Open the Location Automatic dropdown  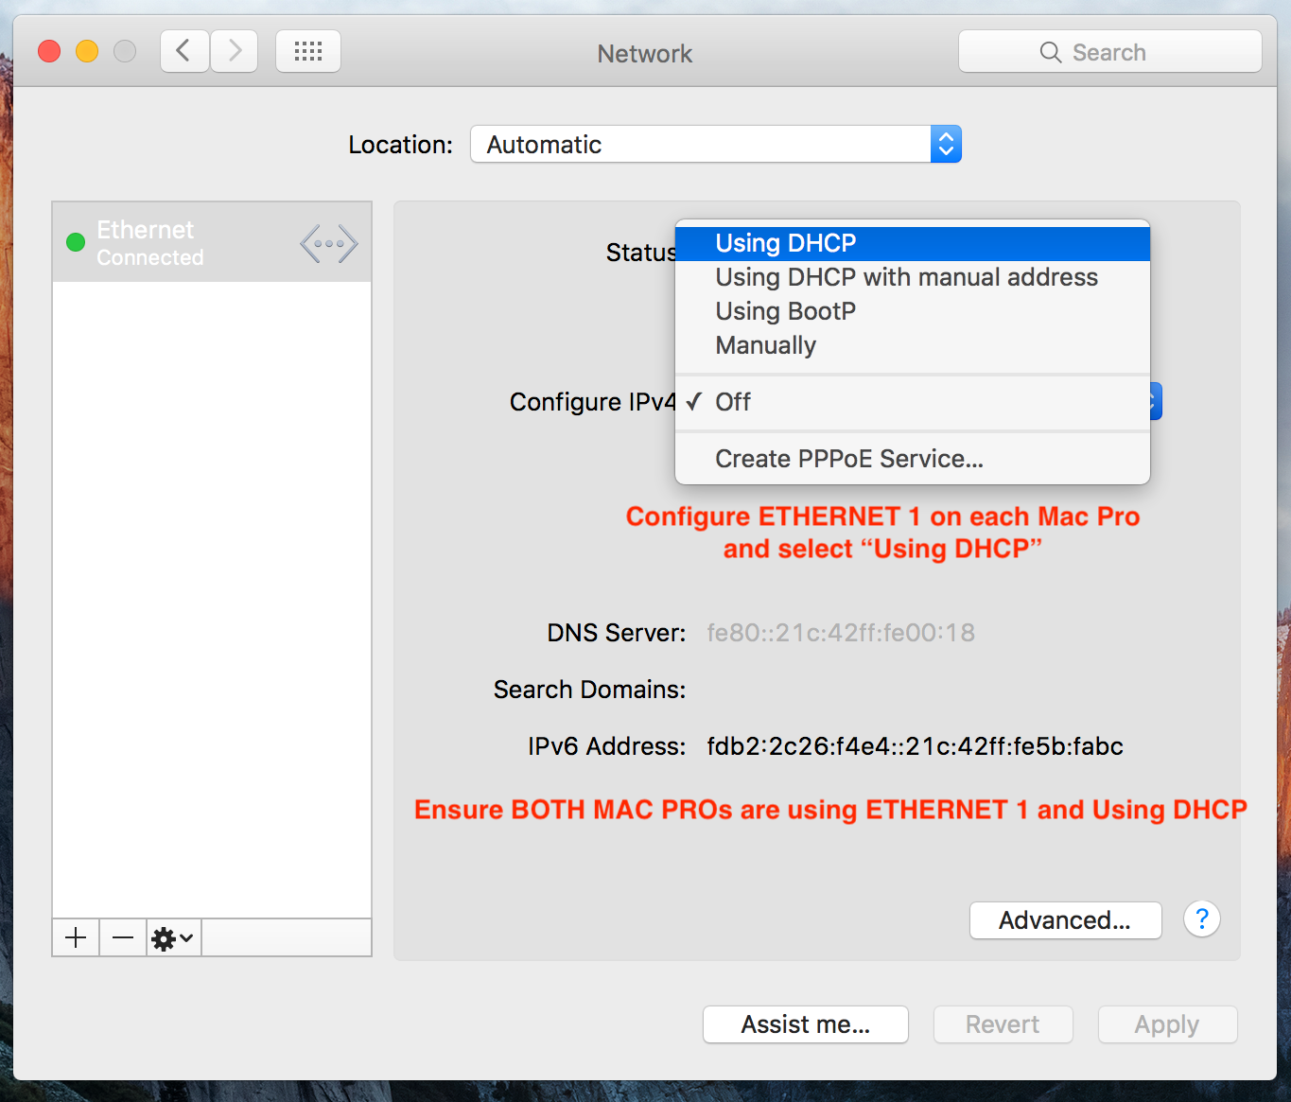tap(716, 145)
